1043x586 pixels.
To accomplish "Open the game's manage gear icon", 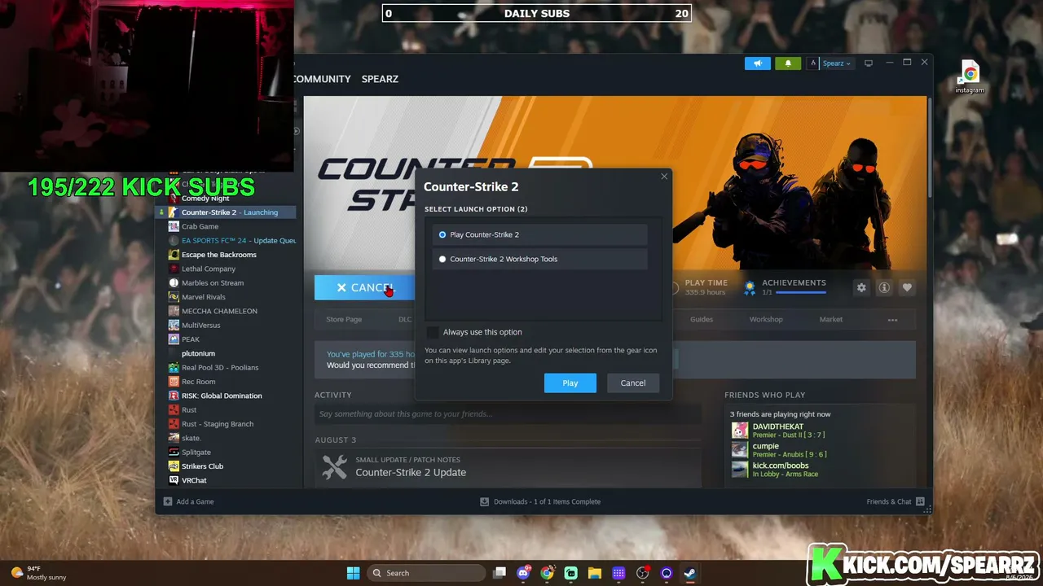I will pyautogui.click(x=861, y=287).
